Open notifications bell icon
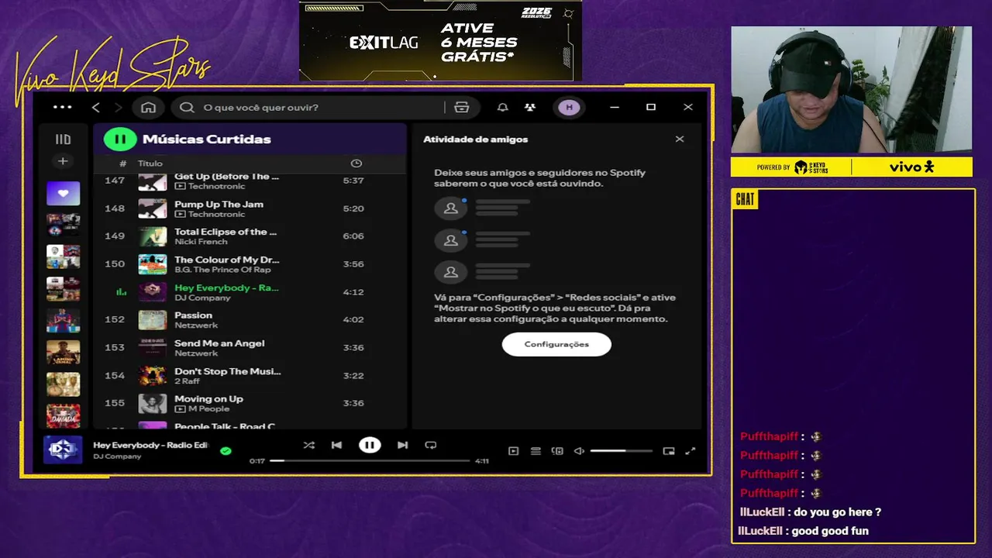This screenshot has width=992, height=558. pyautogui.click(x=503, y=107)
